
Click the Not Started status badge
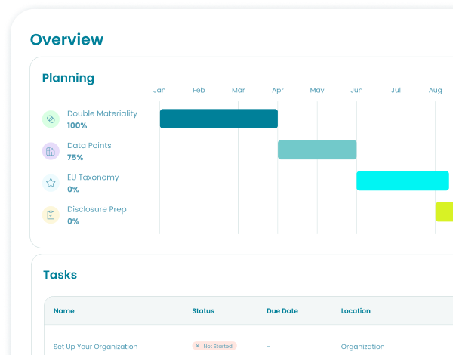pos(214,346)
